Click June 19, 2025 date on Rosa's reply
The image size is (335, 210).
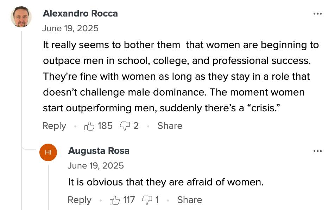96,166
